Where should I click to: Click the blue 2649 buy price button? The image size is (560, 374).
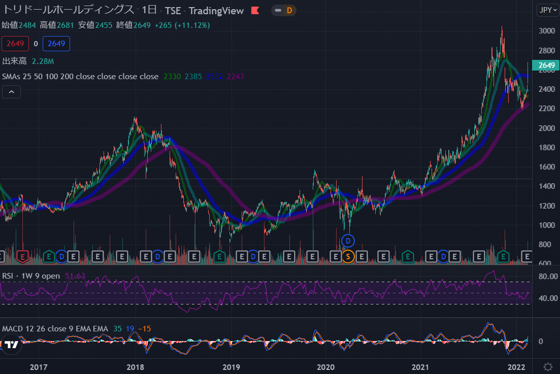tap(56, 44)
